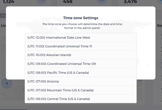Choose Coordinated Universal Time-11 option
Screen dimensions: 162x110
pos(60,46)
